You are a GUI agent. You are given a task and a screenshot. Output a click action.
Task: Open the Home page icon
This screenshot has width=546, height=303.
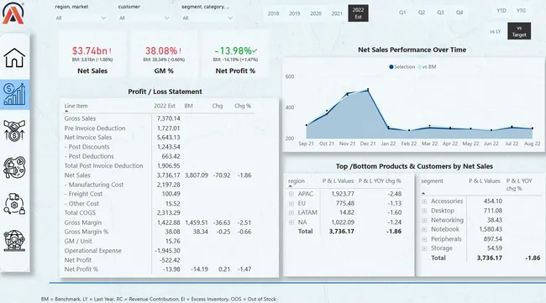[x=14, y=58]
